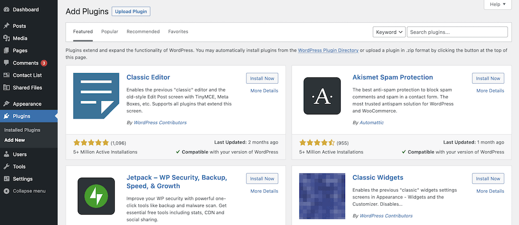Click the Media icon in sidebar
Image resolution: width=519 pixels, height=225 pixels.
(x=6, y=38)
